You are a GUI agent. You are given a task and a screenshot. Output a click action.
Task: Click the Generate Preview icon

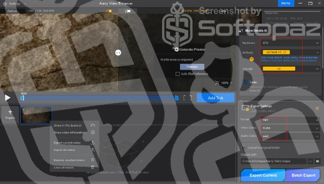point(176,50)
